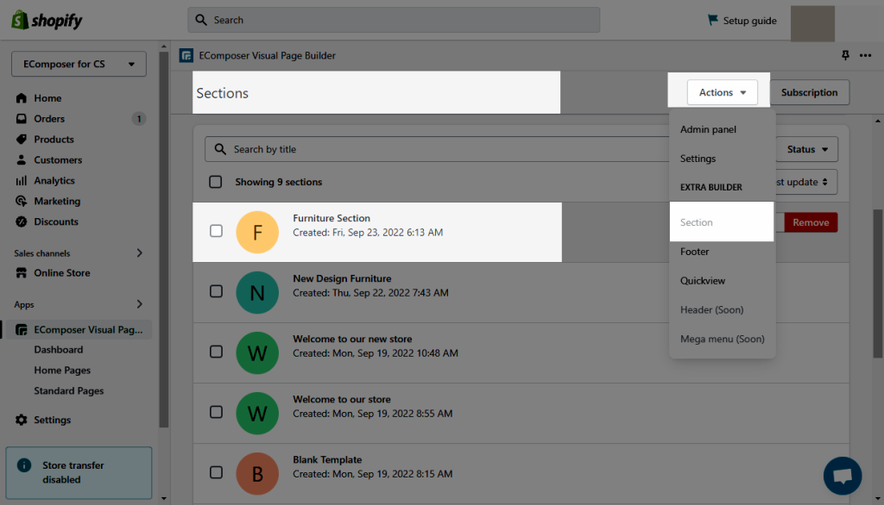This screenshot has height=505, width=884.
Task: Open the three-dot more options menu
Action: [x=865, y=55]
